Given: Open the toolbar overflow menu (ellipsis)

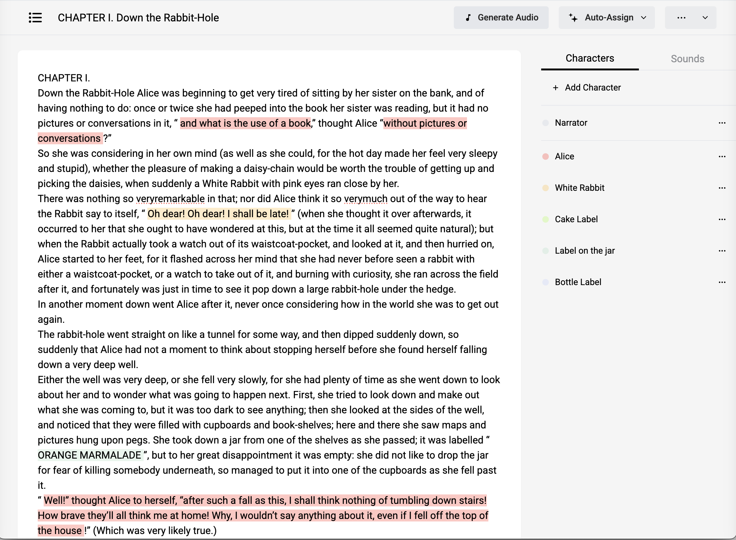Looking at the screenshot, I should click(681, 18).
